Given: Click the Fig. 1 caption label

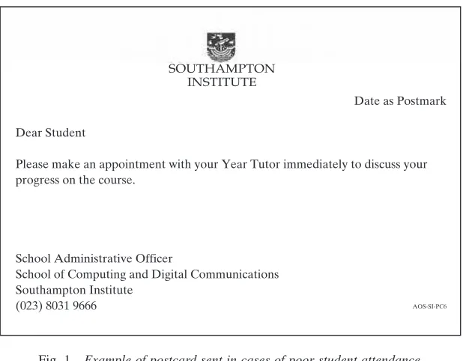Looking at the screenshot, I should [55, 358].
